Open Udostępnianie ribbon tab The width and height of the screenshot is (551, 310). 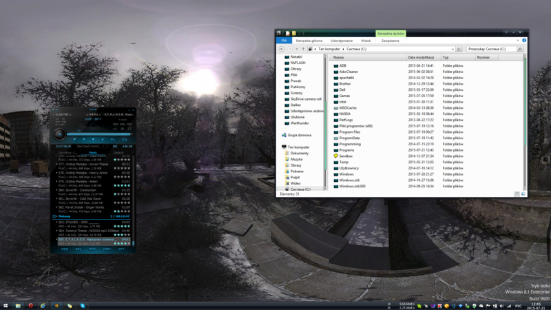342,41
